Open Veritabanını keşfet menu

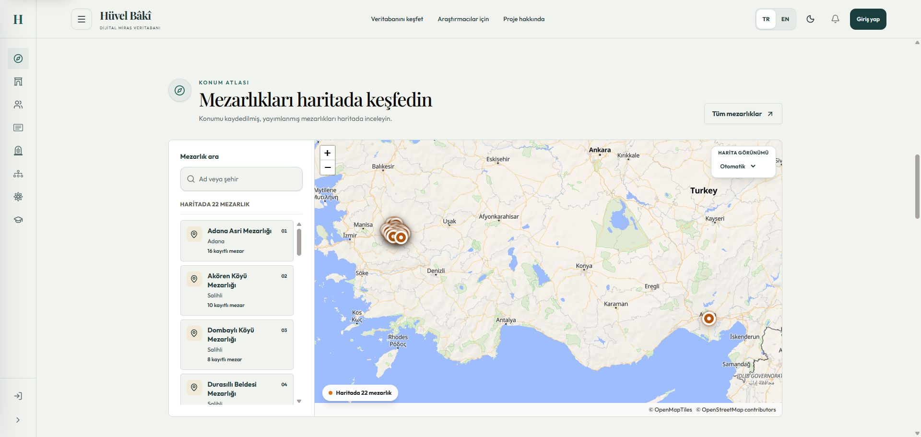(397, 19)
